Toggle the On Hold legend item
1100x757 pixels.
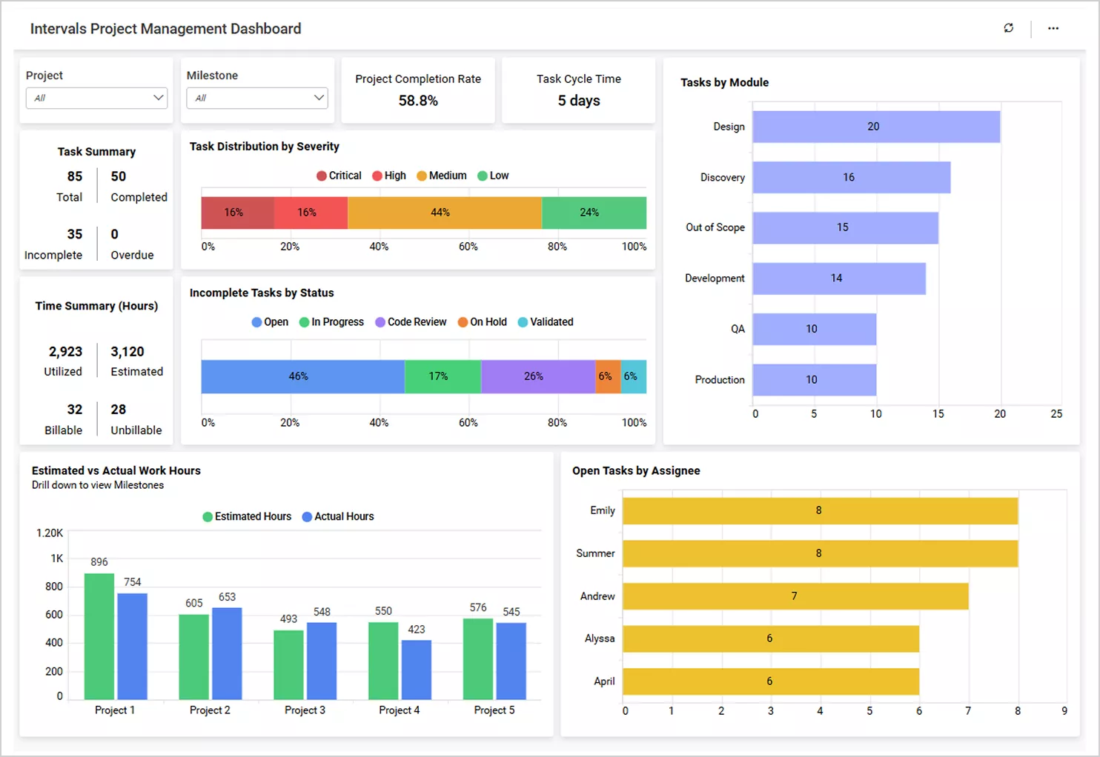(483, 322)
